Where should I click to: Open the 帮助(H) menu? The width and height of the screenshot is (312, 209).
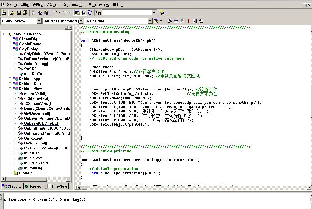click(118, 5)
